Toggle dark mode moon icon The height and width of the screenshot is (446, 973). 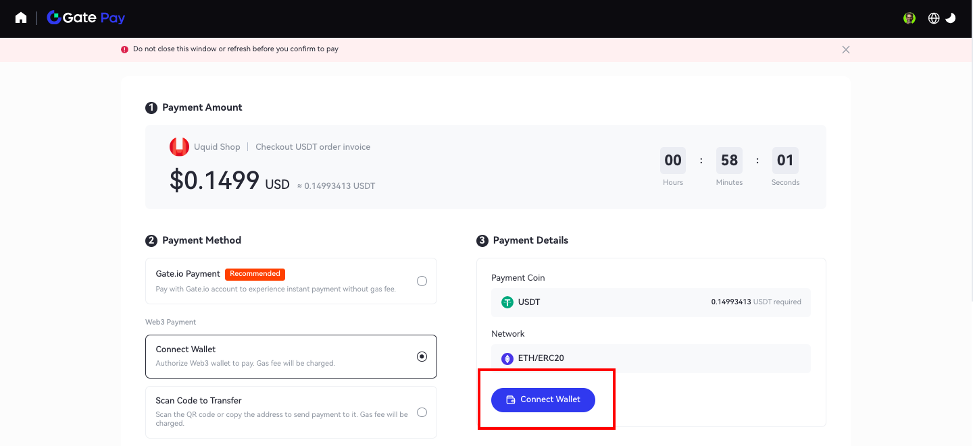pos(951,18)
